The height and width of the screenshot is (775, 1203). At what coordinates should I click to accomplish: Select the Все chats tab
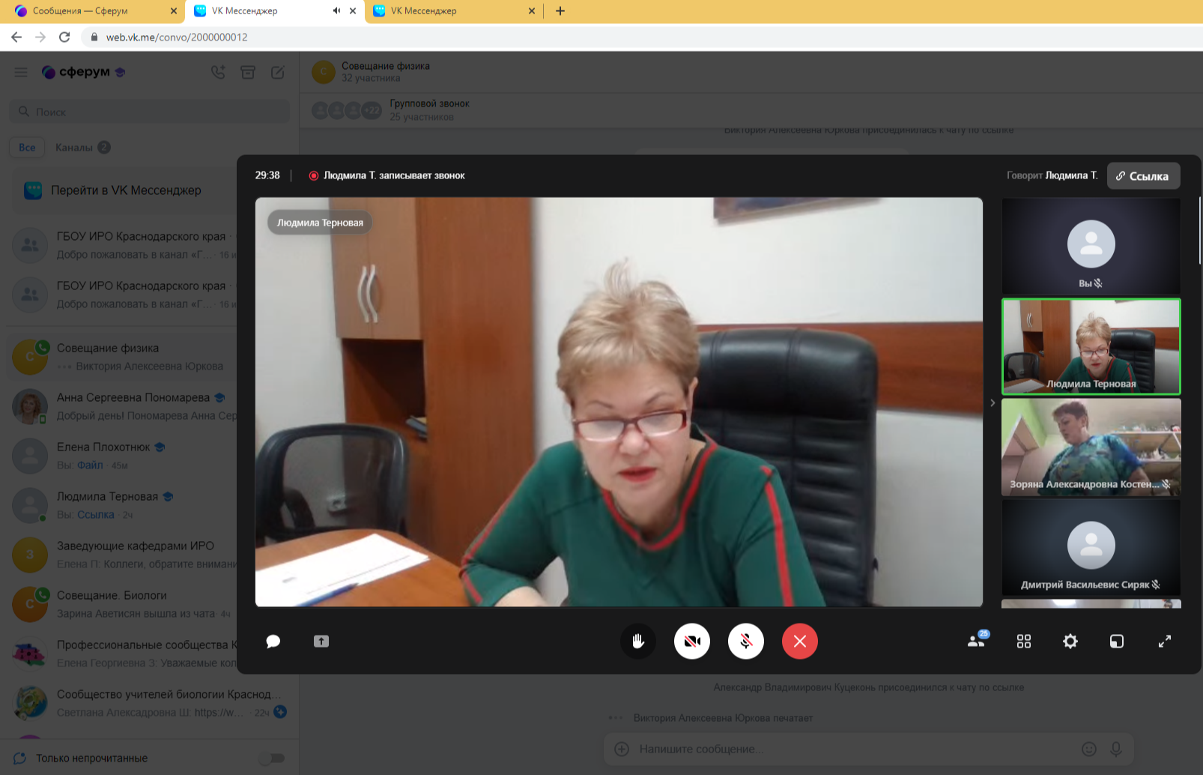click(x=27, y=148)
